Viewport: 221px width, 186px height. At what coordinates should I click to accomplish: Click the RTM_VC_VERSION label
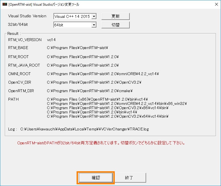click(25, 40)
